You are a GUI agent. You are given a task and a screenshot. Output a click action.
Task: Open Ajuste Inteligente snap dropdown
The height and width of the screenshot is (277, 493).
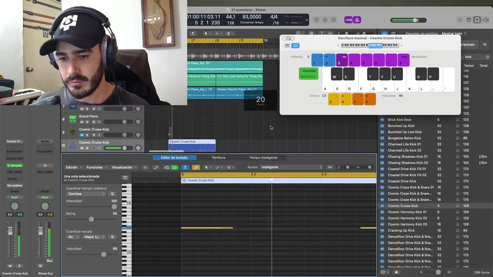click(x=292, y=167)
